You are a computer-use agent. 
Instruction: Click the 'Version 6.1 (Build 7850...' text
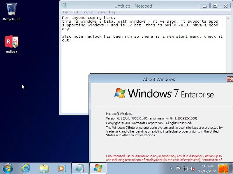pos(151,118)
